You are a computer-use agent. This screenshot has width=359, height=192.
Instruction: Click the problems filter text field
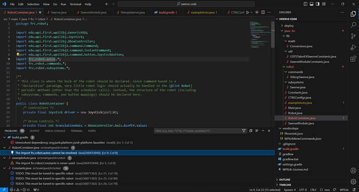[197, 131]
